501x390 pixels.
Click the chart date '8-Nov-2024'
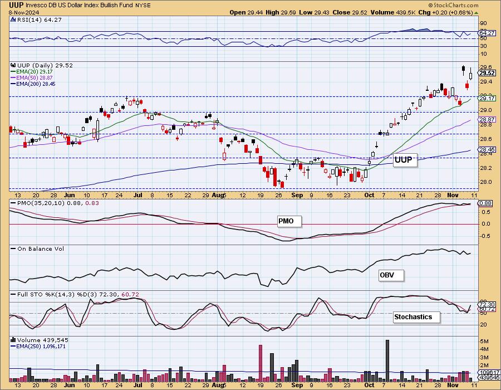tap(24, 12)
